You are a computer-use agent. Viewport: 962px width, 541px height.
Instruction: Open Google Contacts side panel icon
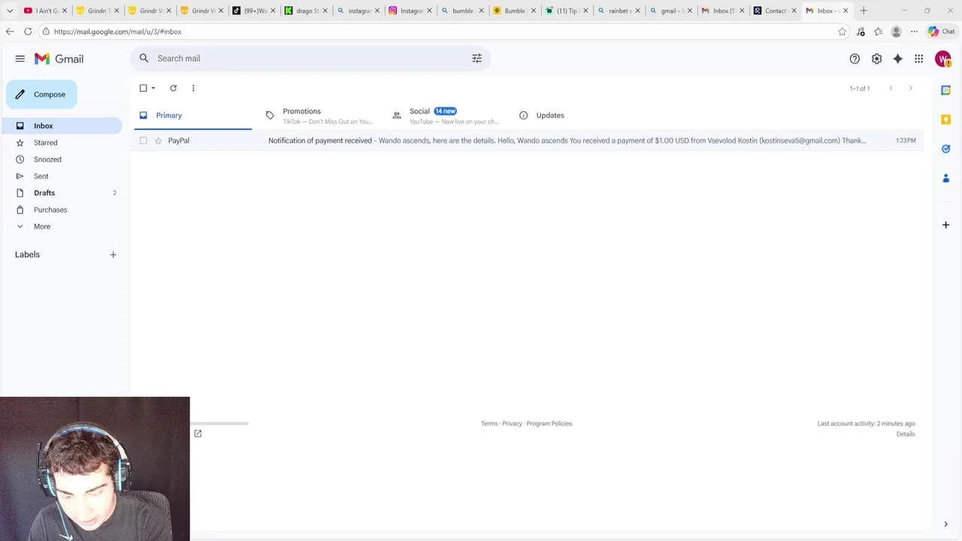(x=946, y=178)
